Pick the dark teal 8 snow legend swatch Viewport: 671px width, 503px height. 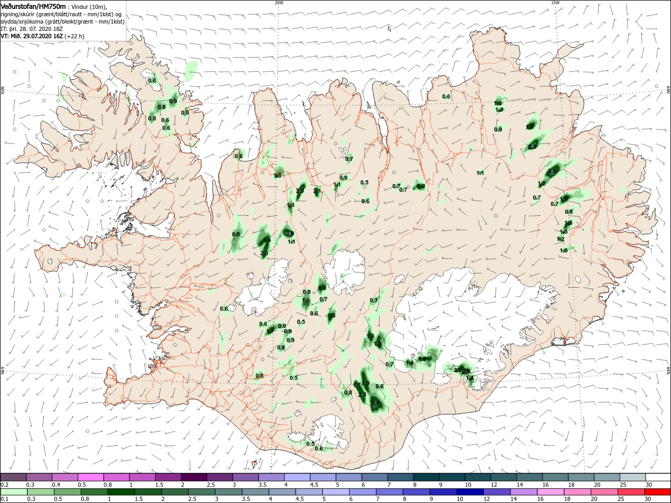426,477
